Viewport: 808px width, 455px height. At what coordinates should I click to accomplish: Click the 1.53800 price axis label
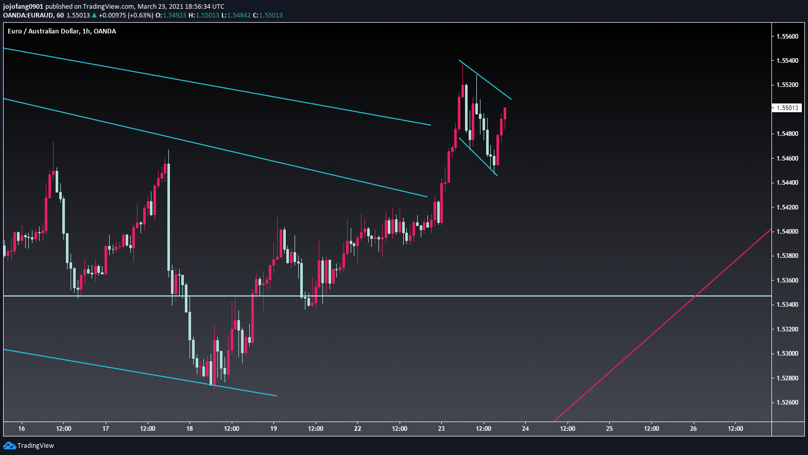click(x=787, y=255)
